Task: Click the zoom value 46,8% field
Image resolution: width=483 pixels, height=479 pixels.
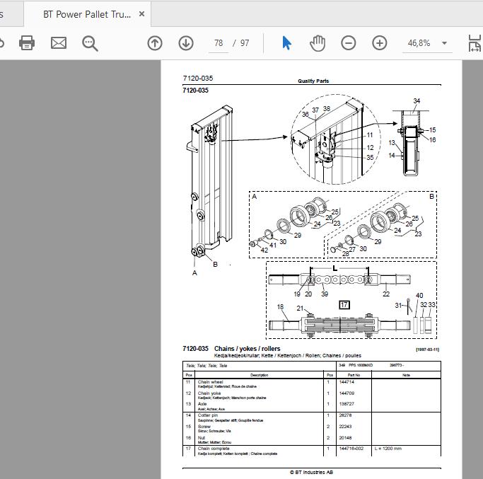Action: (x=419, y=43)
